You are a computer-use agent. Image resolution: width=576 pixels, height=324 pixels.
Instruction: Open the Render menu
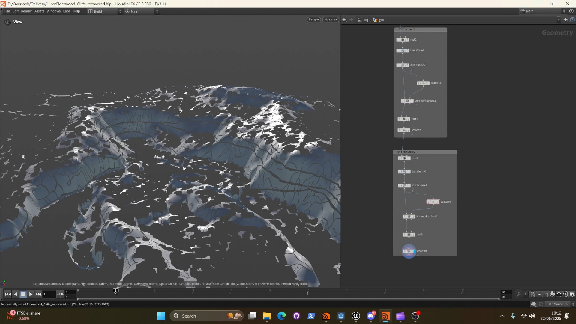tap(26, 11)
